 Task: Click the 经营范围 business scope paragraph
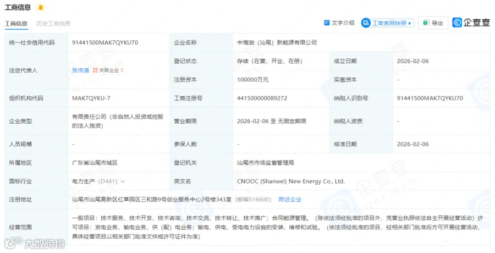278,227
